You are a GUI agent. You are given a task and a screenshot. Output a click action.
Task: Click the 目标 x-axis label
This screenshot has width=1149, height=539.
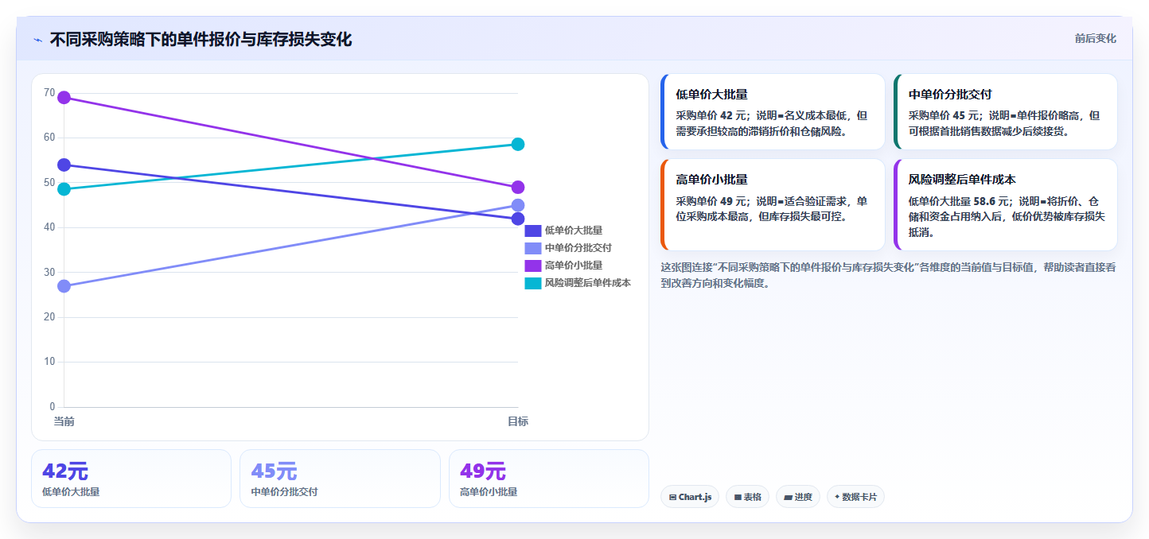518,421
